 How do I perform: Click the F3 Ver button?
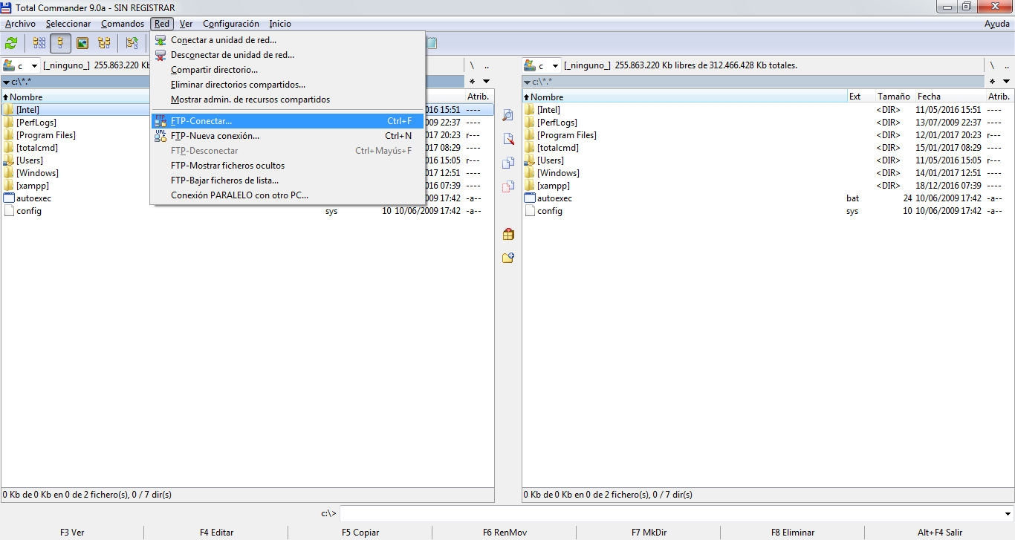tap(72, 533)
